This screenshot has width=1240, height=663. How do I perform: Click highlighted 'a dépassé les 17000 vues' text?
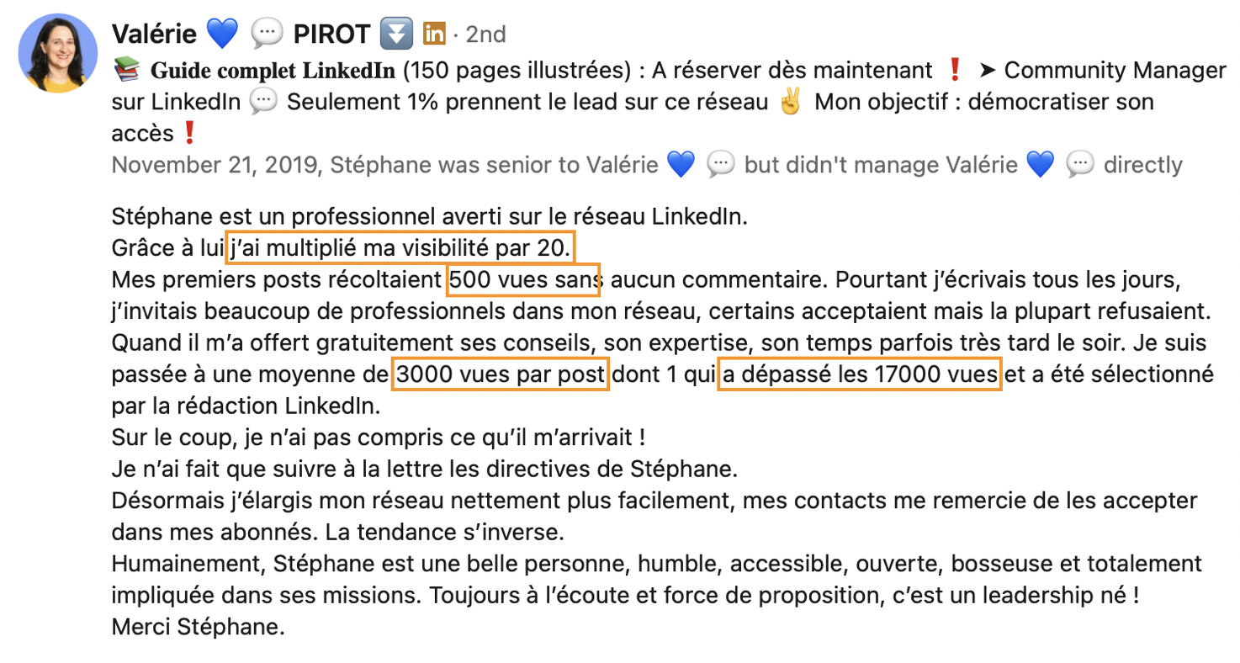coord(860,374)
